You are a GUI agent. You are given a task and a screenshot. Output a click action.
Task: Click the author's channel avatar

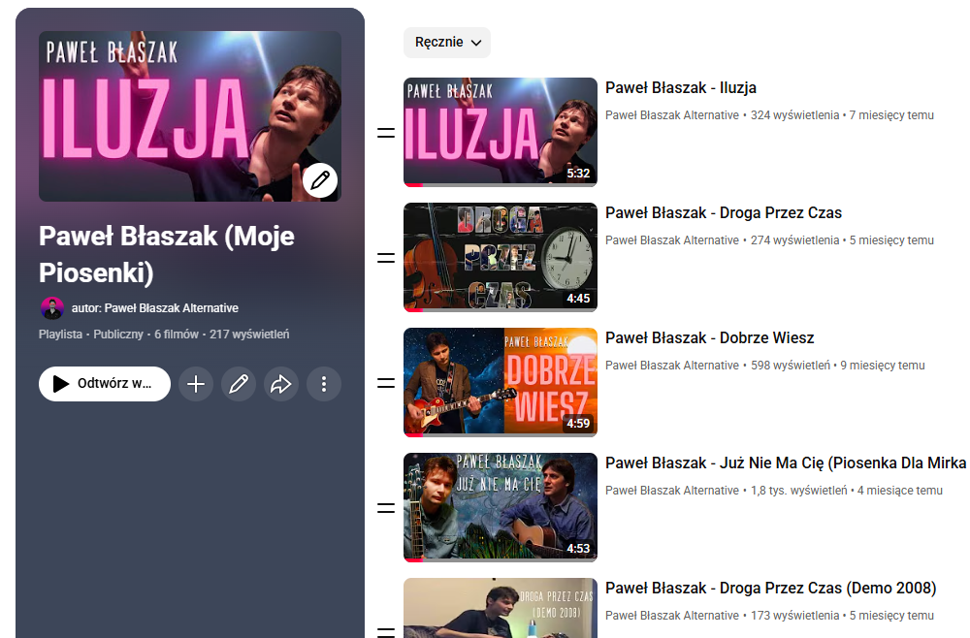coord(52,308)
